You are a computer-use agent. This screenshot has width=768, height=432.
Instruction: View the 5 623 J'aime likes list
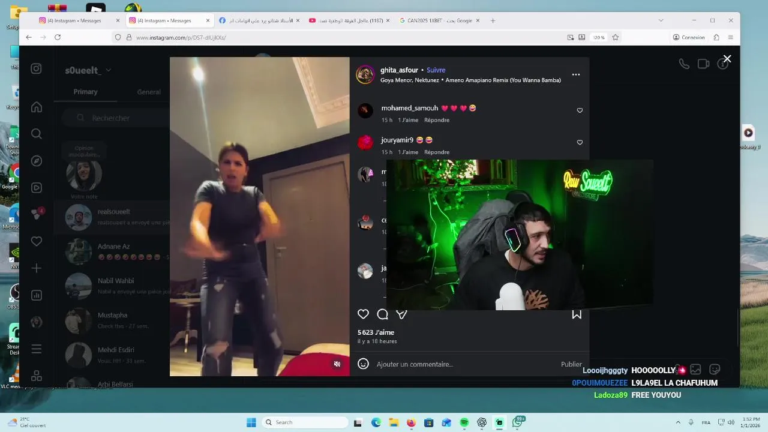pyautogui.click(x=376, y=332)
